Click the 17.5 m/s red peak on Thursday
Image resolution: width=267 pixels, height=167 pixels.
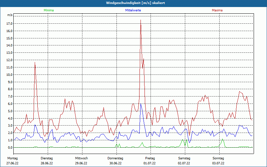coord(141,20)
